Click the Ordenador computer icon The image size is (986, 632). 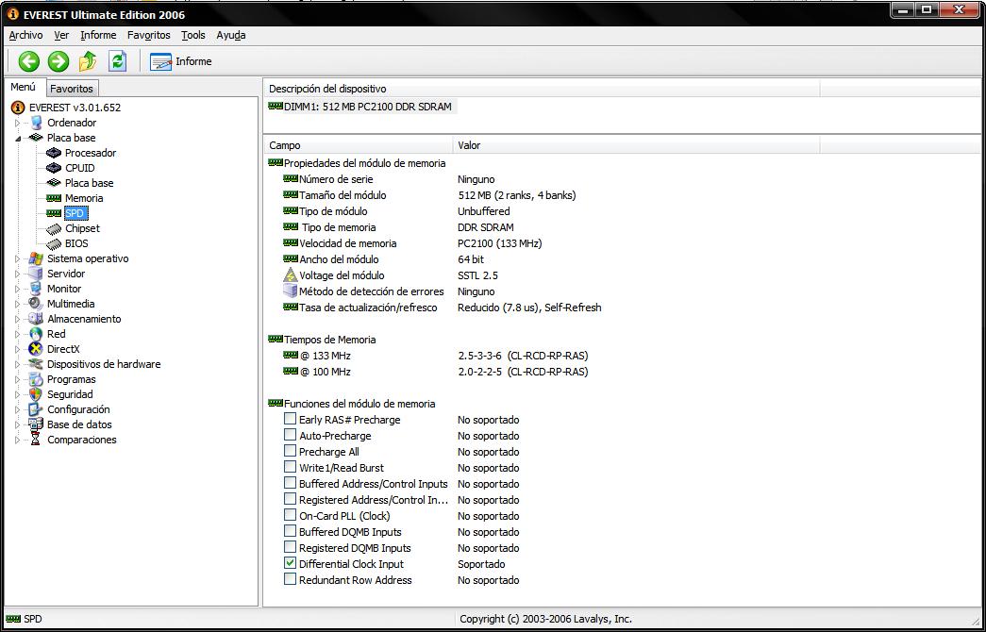click(36, 123)
